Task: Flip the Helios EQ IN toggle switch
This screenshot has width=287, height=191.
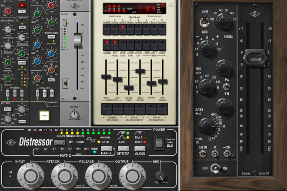Action: 203,154
